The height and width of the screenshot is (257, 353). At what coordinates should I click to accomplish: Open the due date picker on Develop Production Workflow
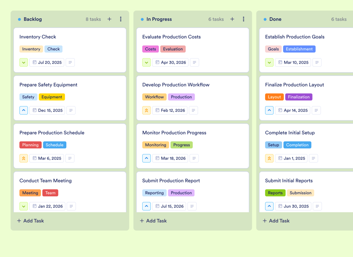pyautogui.click(x=170, y=110)
